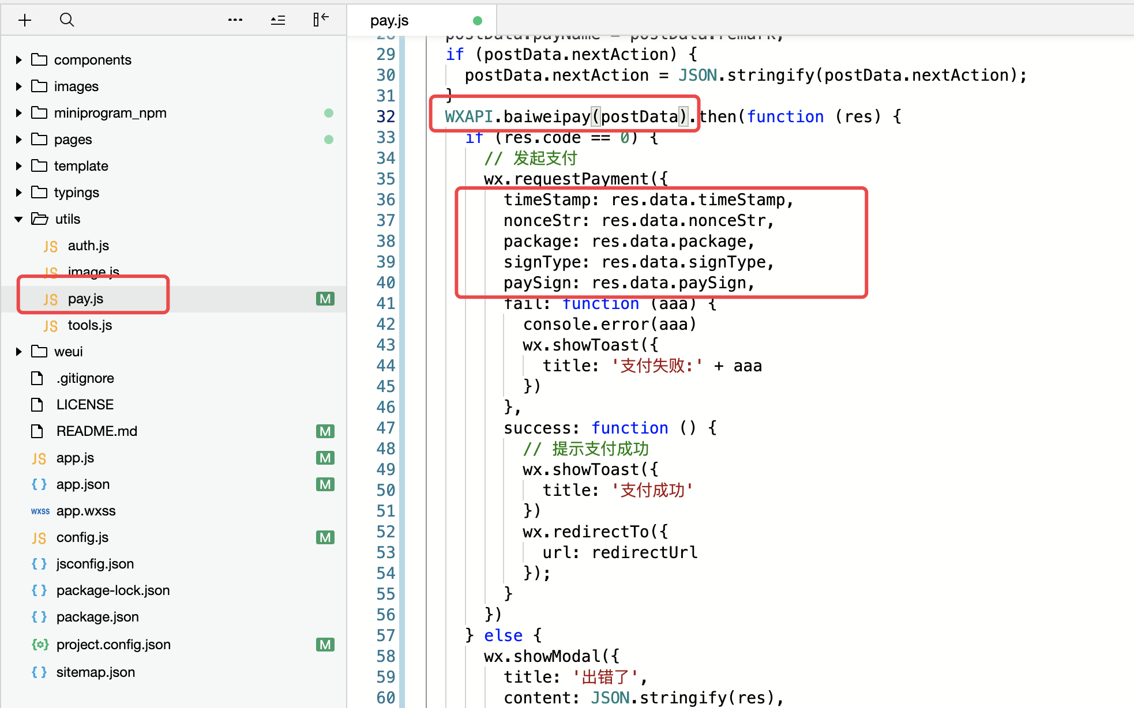The image size is (1134, 708).
Task: Select pay.js in the file tree
Action: [85, 299]
